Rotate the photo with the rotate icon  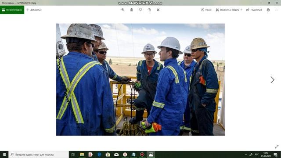149,10
